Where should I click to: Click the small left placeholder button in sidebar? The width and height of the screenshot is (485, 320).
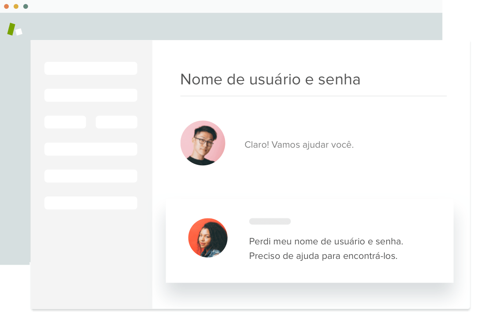pyautogui.click(x=65, y=122)
